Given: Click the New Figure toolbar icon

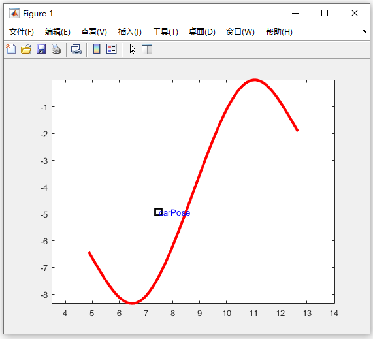Looking at the screenshot, I should pos(11,49).
